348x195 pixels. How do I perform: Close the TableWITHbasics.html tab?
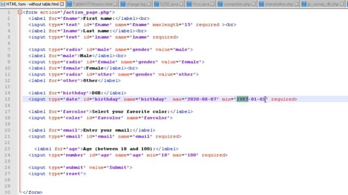click(x=115, y=4)
